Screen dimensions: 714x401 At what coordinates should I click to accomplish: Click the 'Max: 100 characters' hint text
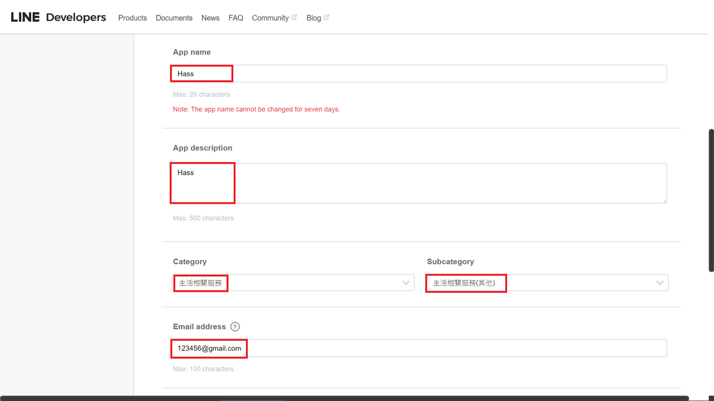pos(203,369)
